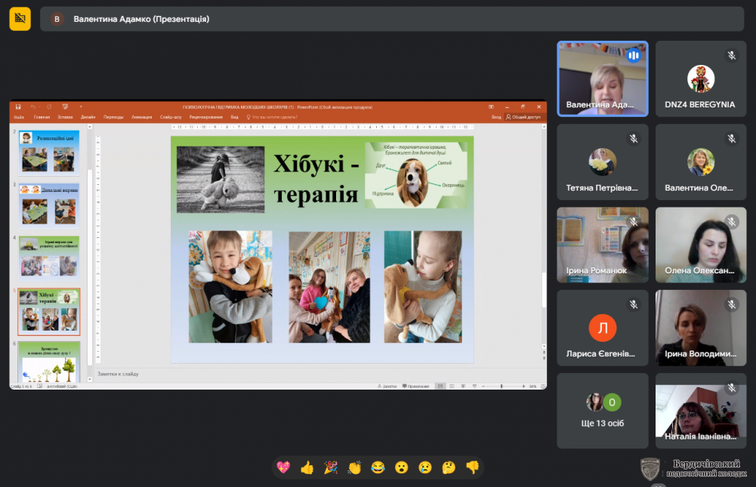Expand the 'Ще 13 осіб' participants tile

tap(603, 411)
